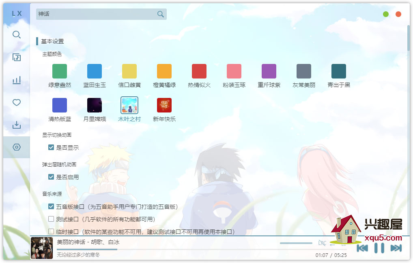Click the 主题颜色 label
The height and width of the screenshot is (263, 413).
(x=52, y=54)
